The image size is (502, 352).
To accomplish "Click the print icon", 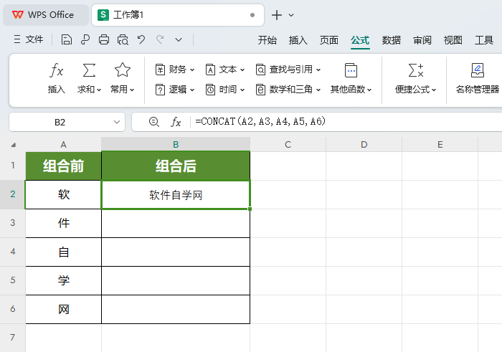I will coord(104,39).
